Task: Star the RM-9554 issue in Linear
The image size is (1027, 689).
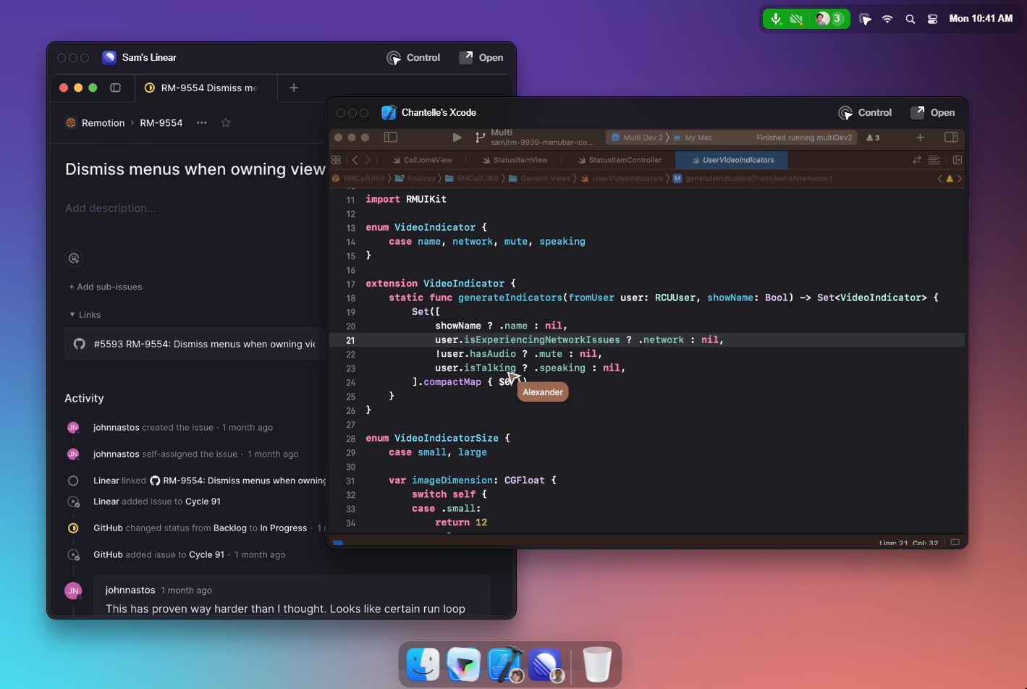Action: point(225,123)
